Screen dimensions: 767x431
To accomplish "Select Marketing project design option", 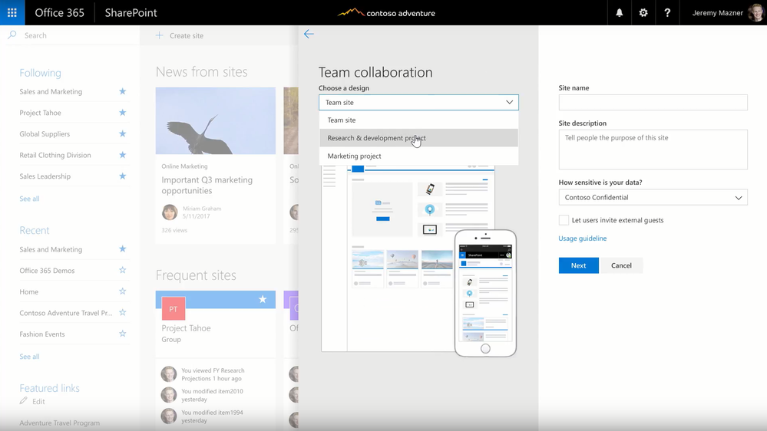I will click(418, 156).
